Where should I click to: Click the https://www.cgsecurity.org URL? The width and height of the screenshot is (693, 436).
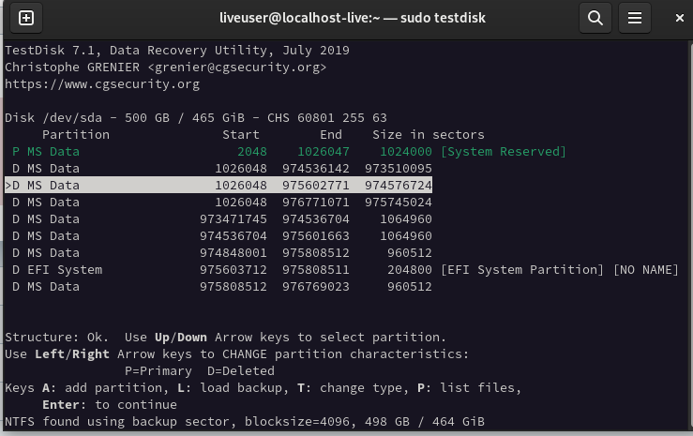click(x=102, y=84)
